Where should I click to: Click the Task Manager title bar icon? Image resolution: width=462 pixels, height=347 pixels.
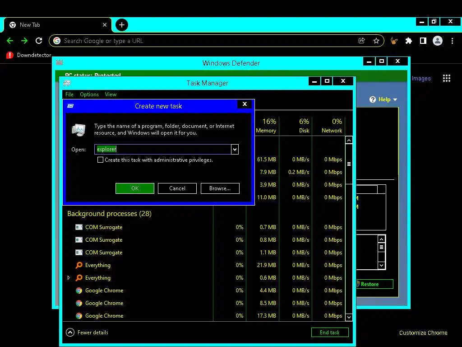(x=67, y=83)
